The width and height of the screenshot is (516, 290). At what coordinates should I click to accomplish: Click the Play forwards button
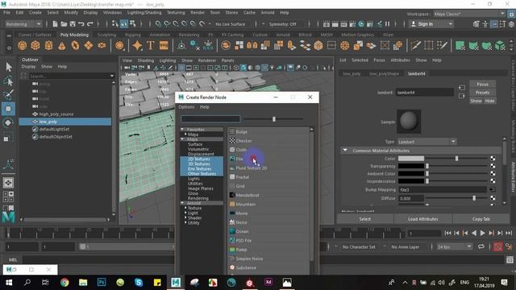click(482, 233)
